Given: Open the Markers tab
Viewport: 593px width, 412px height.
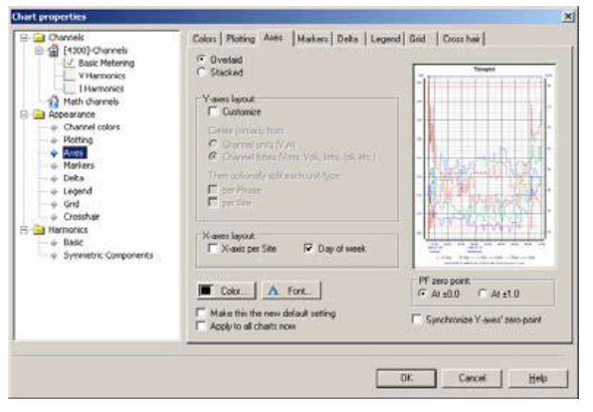Looking at the screenshot, I should tap(312, 39).
